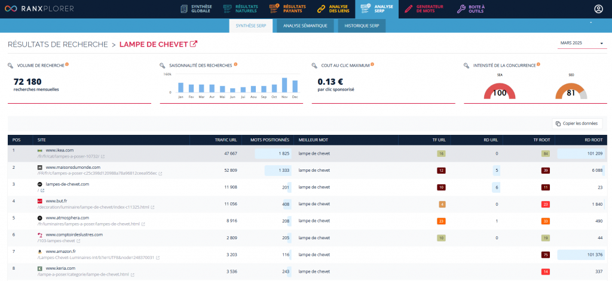Open Analyse des Liens menu
Viewport: 612px width, 281px height.
(x=332, y=9)
